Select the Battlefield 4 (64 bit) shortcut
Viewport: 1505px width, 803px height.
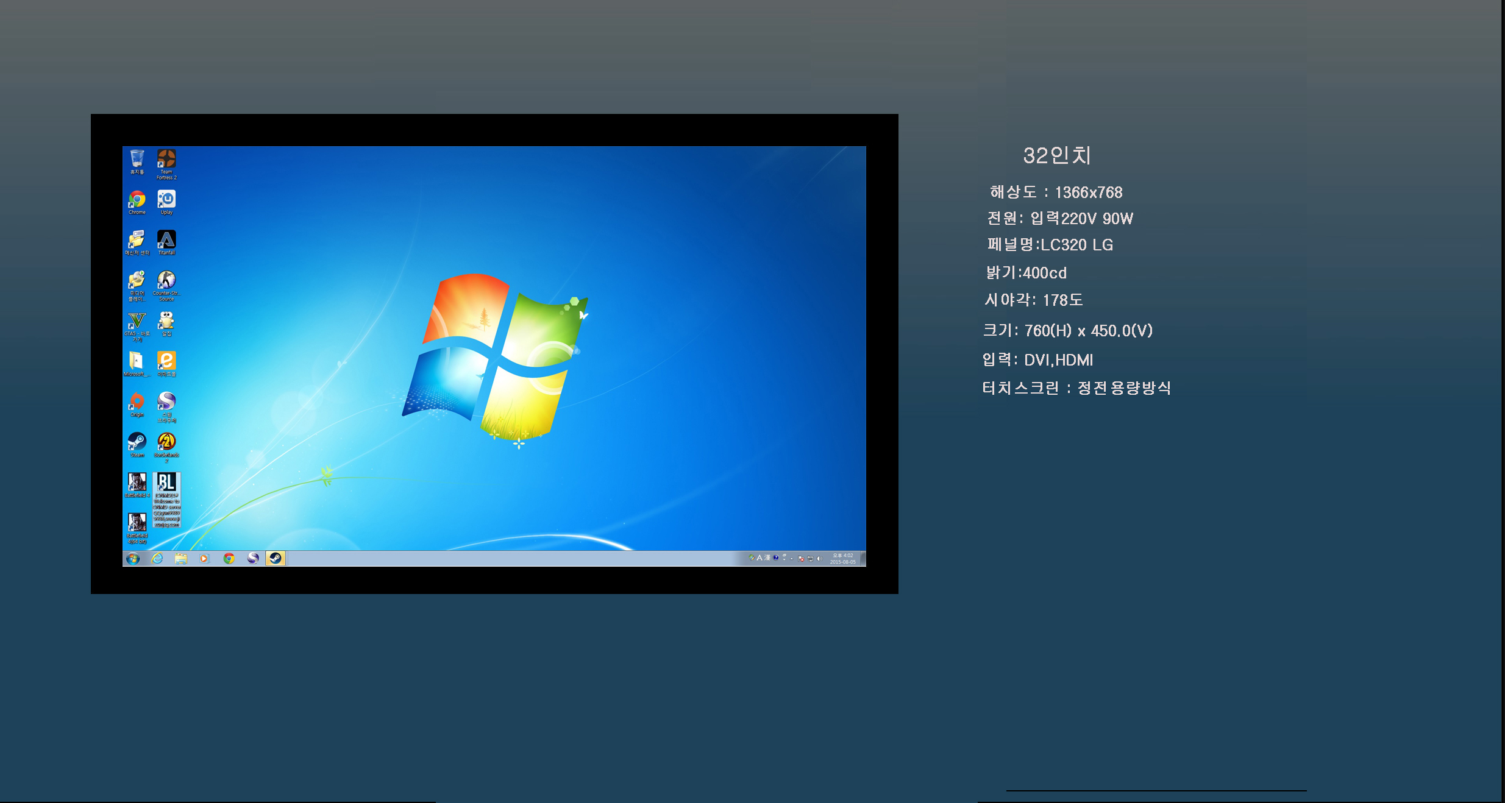[137, 528]
